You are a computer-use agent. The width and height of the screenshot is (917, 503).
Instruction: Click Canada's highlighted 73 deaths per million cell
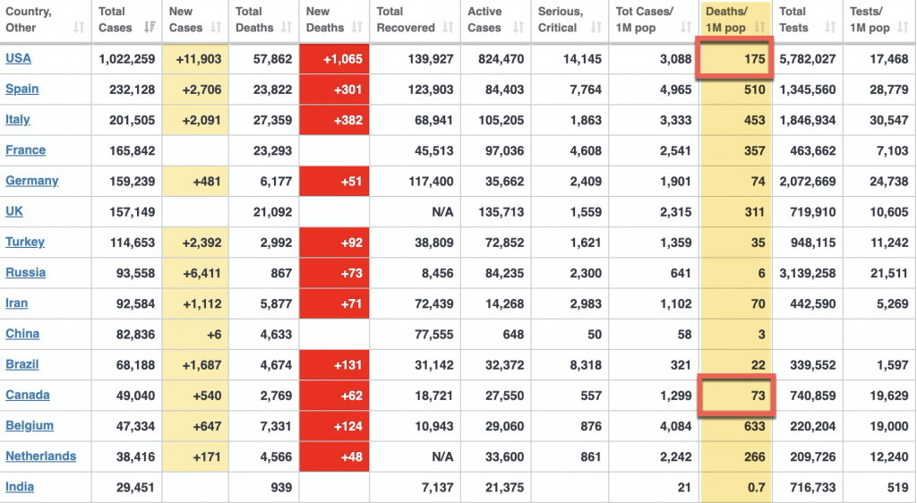(x=736, y=396)
